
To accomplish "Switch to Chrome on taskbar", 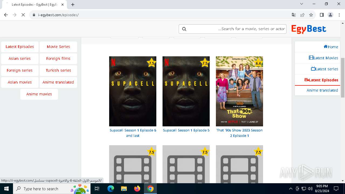I will click(x=150, y=189).
